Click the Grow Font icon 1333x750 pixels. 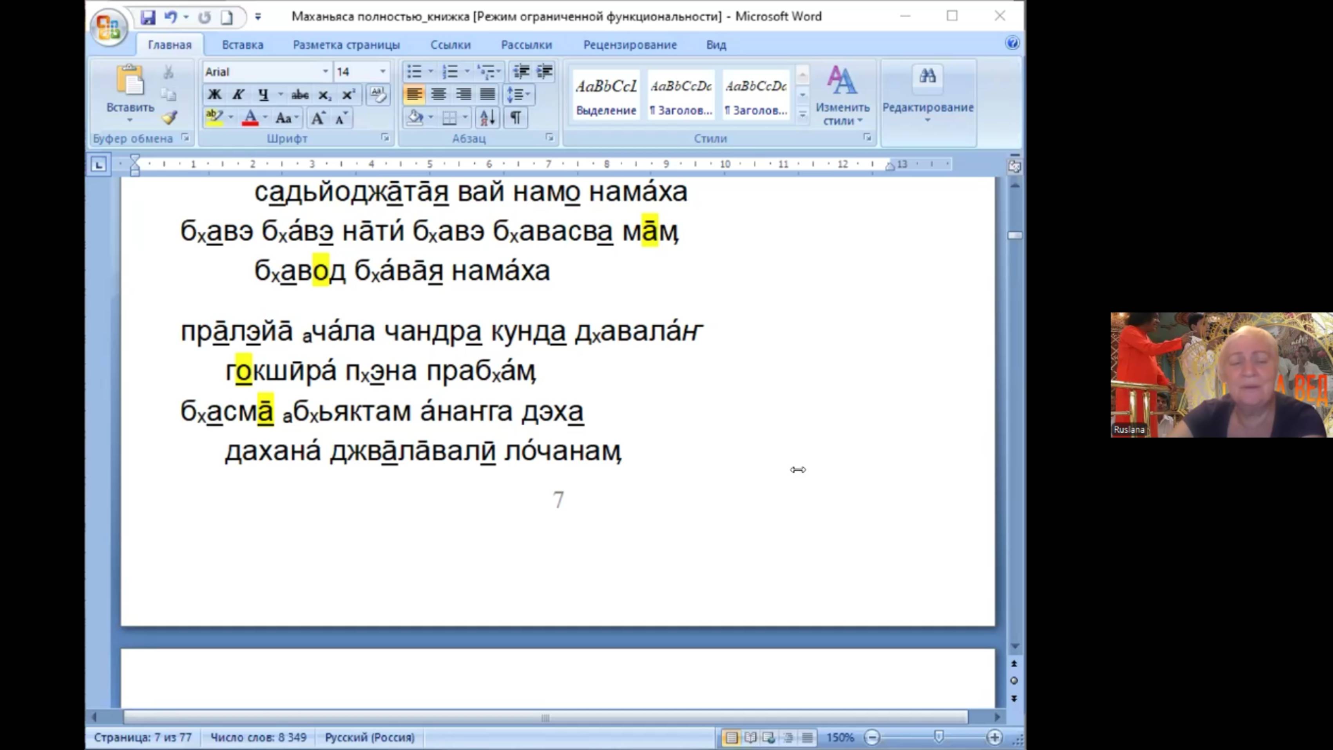click(x=317, y=118)
